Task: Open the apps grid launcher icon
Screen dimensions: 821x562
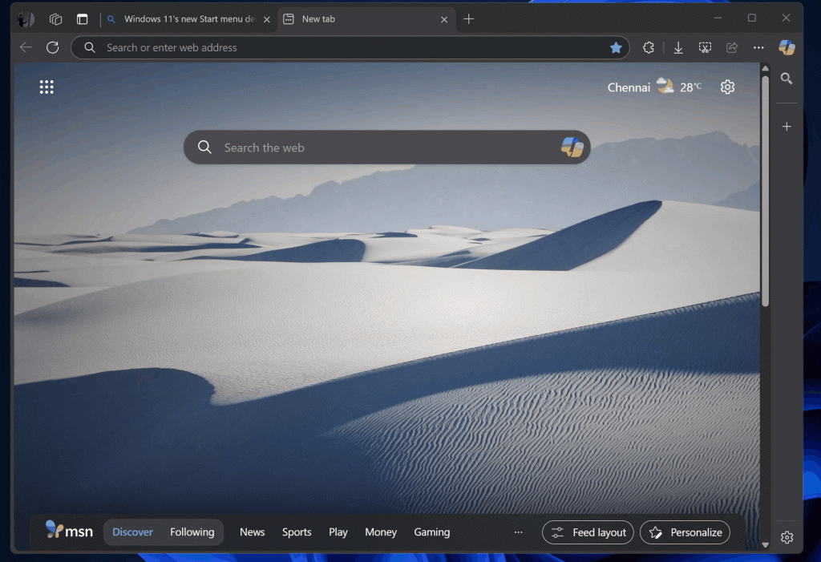Action: (47, 87)
